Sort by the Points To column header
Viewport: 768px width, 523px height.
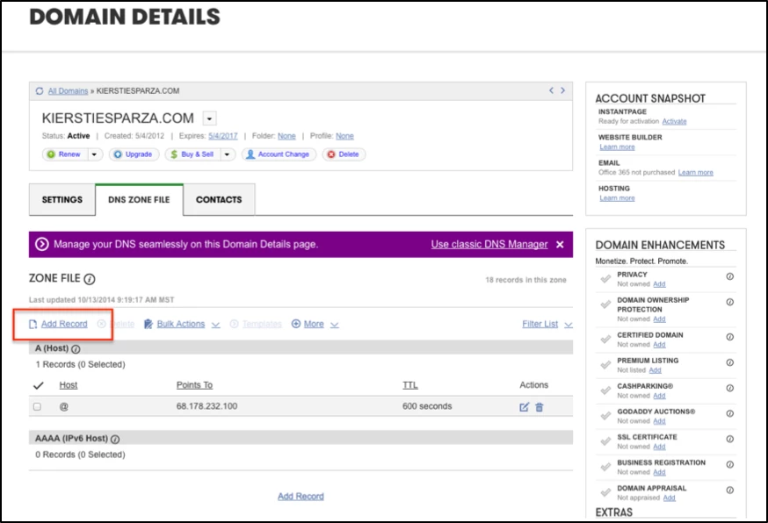tap(194, 385)
